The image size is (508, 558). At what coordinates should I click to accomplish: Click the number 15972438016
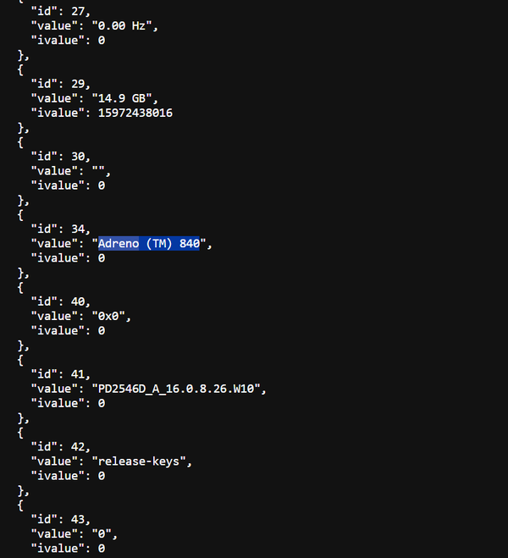pos(135,113)
